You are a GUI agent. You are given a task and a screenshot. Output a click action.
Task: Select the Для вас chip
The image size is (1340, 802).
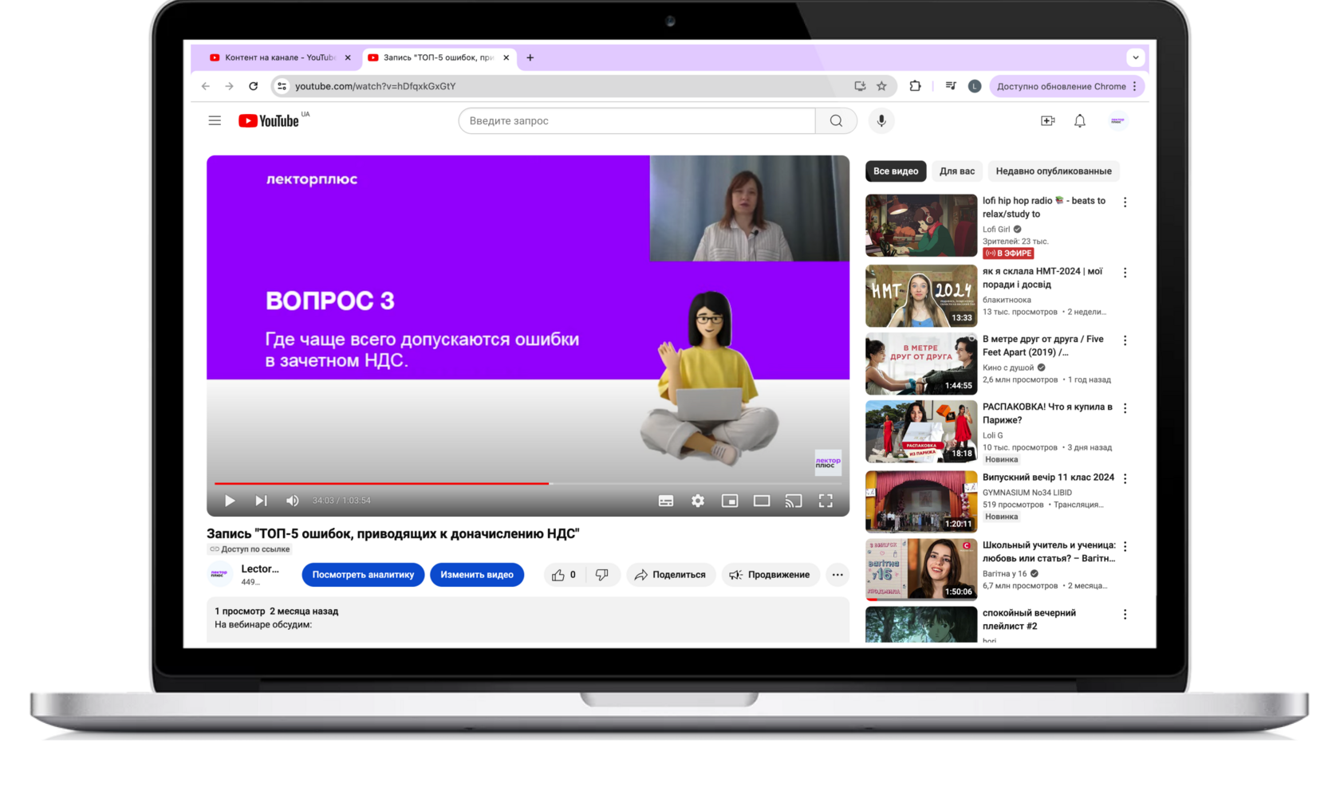tap(957, 171)
